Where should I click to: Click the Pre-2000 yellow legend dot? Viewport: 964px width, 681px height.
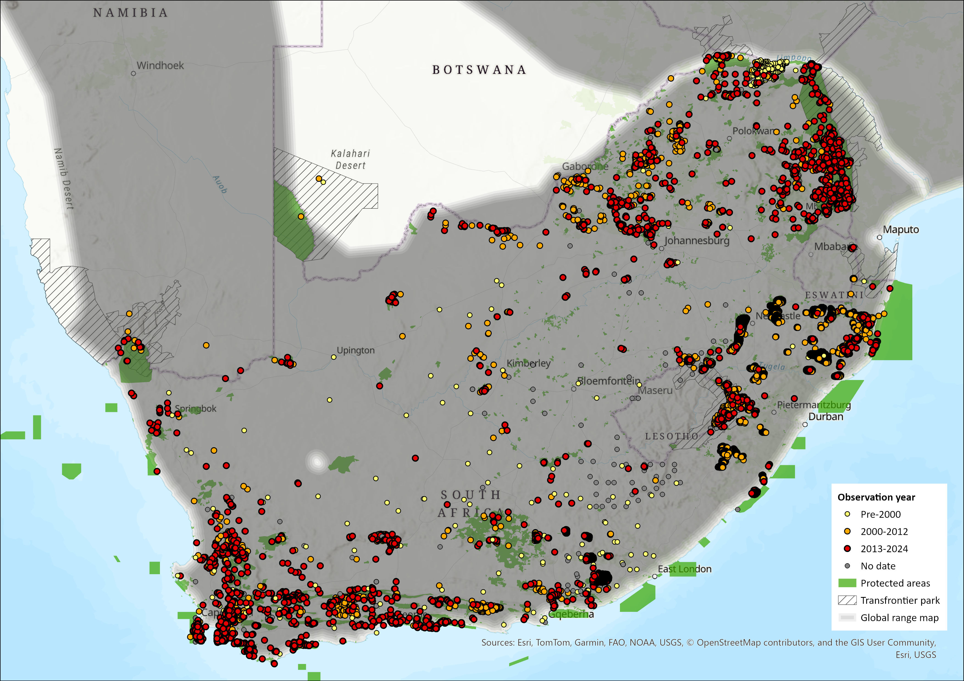point(847,514)
